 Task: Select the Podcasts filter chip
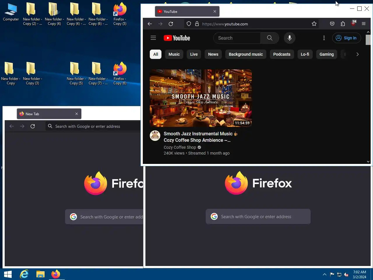(x=282, y=54)
